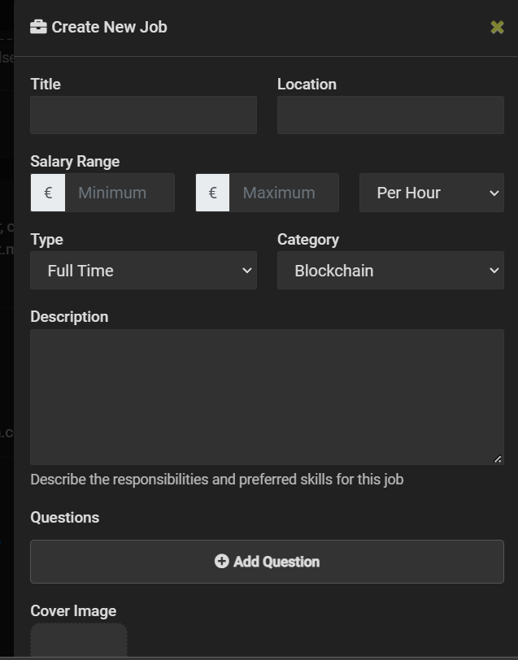Click inside the Description text area
518x660 pixels.
click(x=267, y=397)
